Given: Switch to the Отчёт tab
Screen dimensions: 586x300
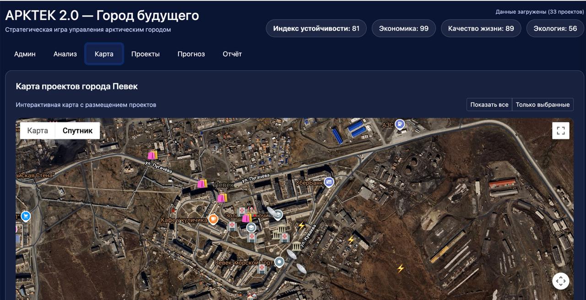Looking at the screenshot, I should (x=232, y=54).
